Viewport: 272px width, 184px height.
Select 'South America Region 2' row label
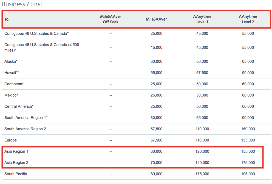[x=25, y=129]
